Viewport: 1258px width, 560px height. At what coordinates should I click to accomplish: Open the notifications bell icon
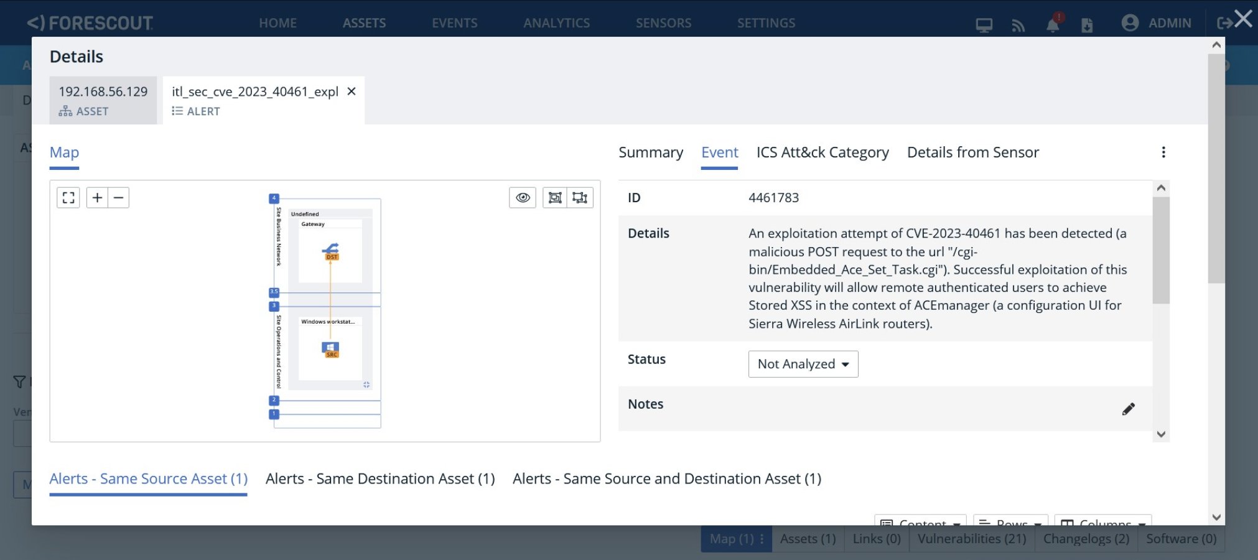1053,25
